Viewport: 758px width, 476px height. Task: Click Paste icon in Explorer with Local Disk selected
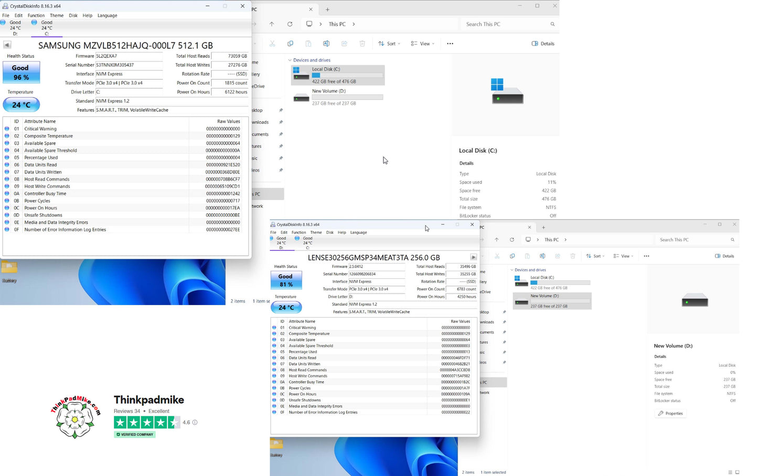(308, 44)
